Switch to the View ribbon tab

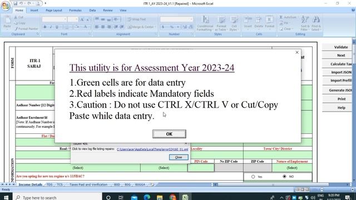tap(123, 10)
